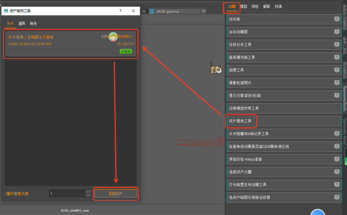Image resolution: width=347 pixels, height=215 pixels.
Task: Switch to the 角色 tab
Action: coord(33,23)
